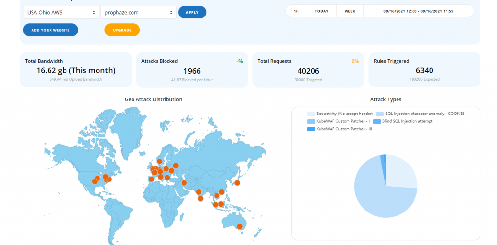
Task: Open the date range picker field
Action: [x=418, y=11]
